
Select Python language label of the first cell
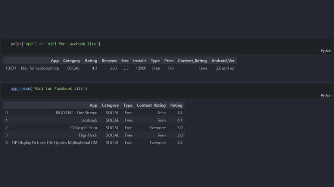point(326,51)
